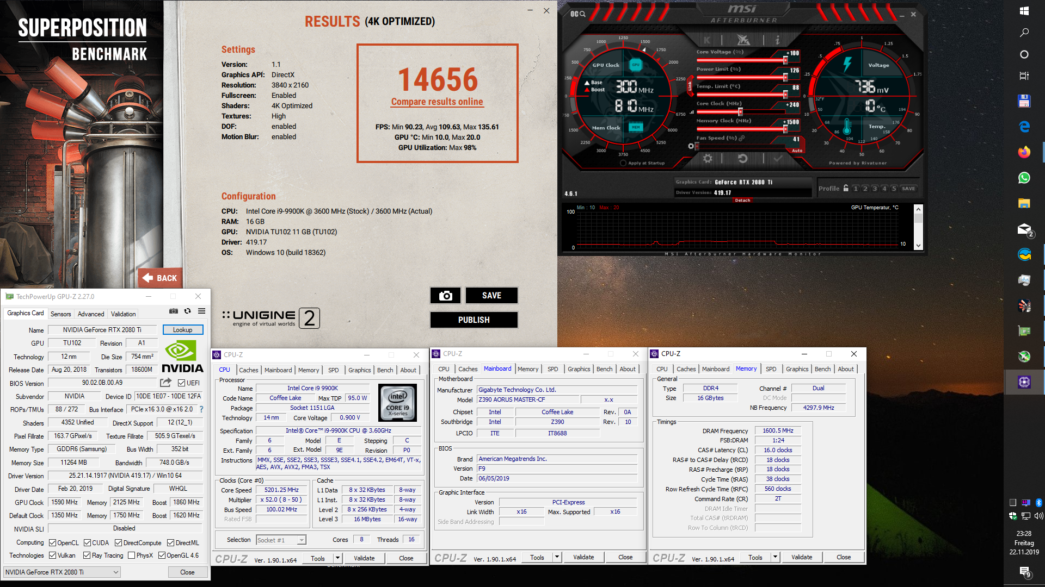The image size is (1045, 587).
Task: Open Firefox from the taskbar
Action: pos(1024,152)
